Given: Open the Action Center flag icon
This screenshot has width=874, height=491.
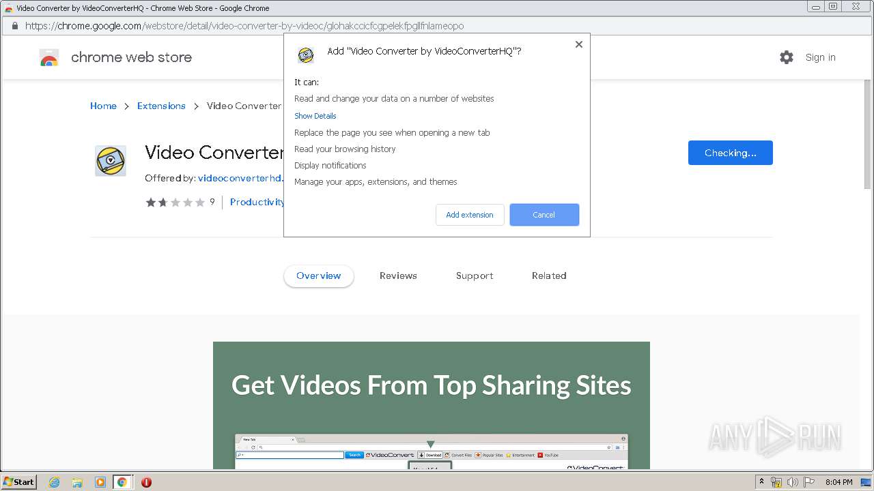Looking at the screenshot, I should pyautogui.click(x=809, y=482).
